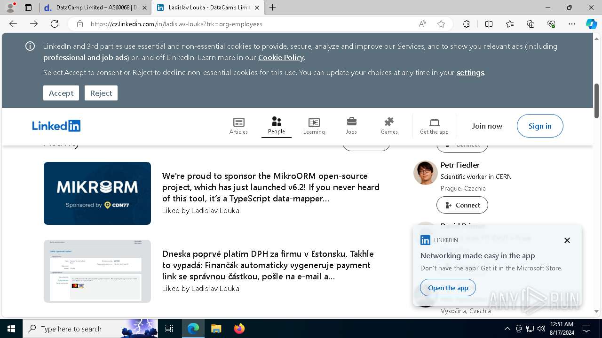Show hidden tray icons
The image size is (602, 338).
(x=507, y=329)
